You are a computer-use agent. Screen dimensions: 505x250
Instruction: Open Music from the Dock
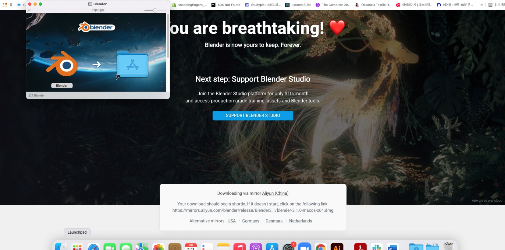[240, 246]
